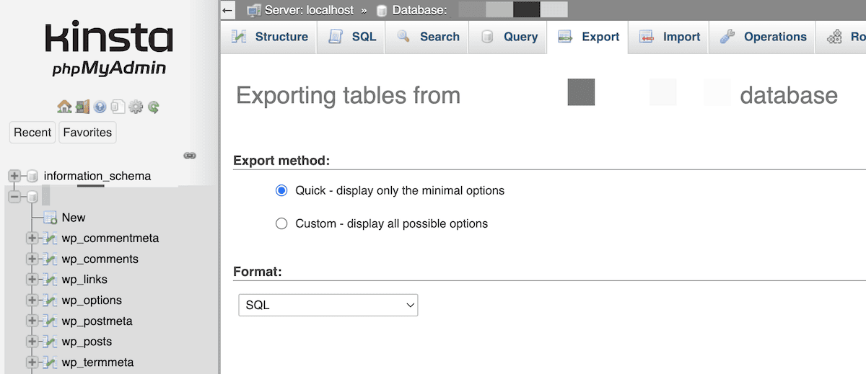The height and width of the screenshot is (374, 866).
Task: Open the wp_termmeta table
Action: coord(97,362)
